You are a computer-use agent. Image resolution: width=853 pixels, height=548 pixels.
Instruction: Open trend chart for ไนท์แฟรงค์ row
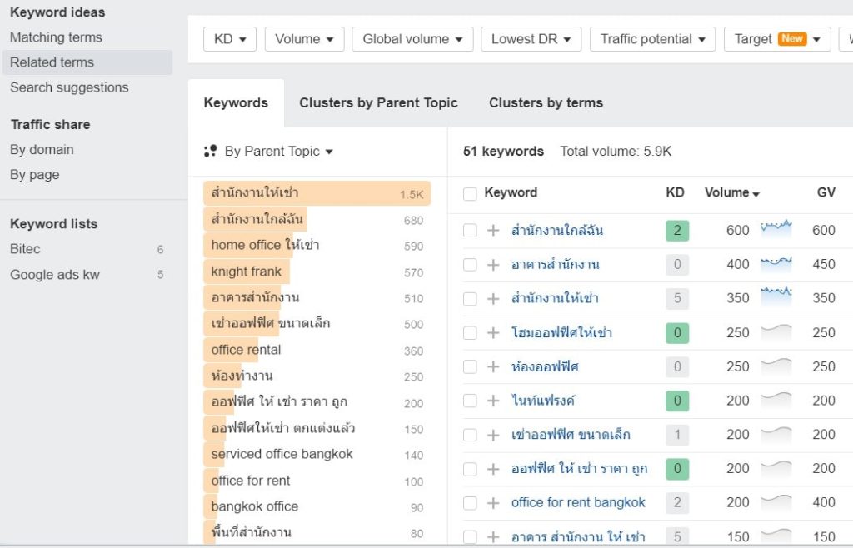click(x=776, y=400)
